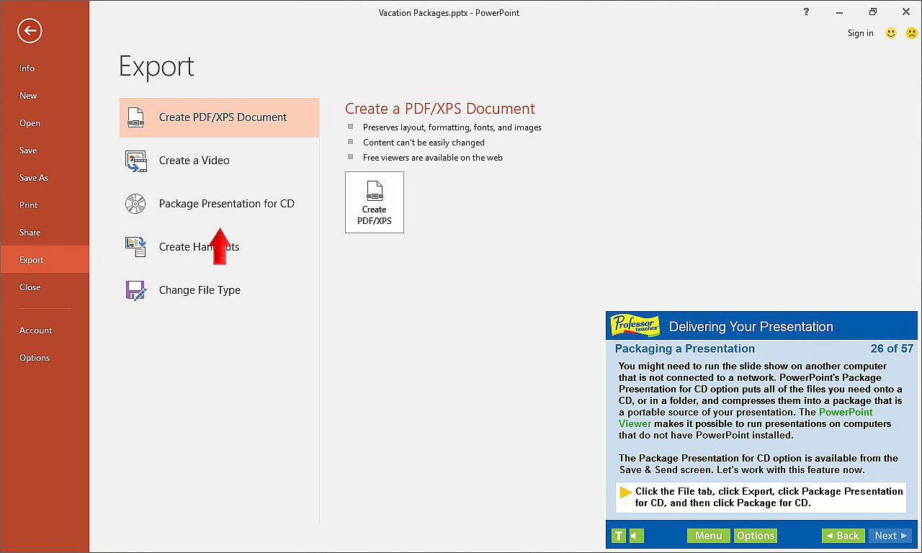Select Create PDF/XPS Document export option
Image resolution: width=922 pixels, height=553 pixels.
pos(219,117)
